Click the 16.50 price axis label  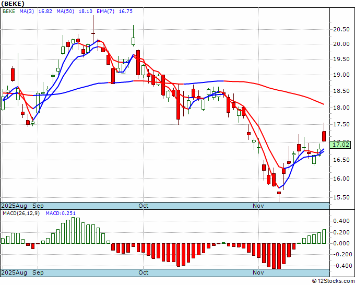[341, 160]
